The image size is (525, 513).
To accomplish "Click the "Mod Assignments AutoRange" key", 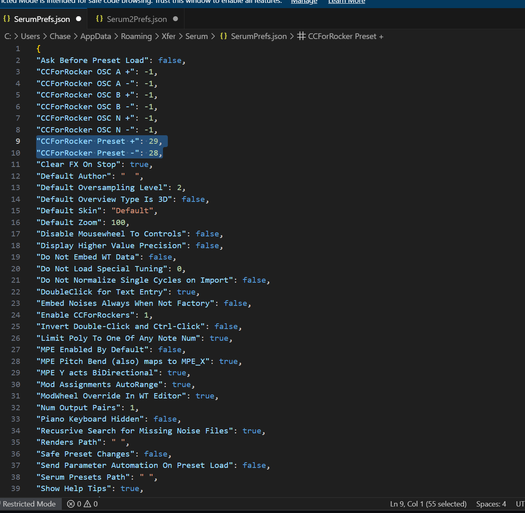I will [99, 385].
